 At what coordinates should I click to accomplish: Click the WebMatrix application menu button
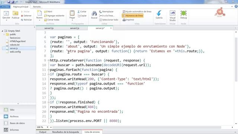[x=5, y=7]
